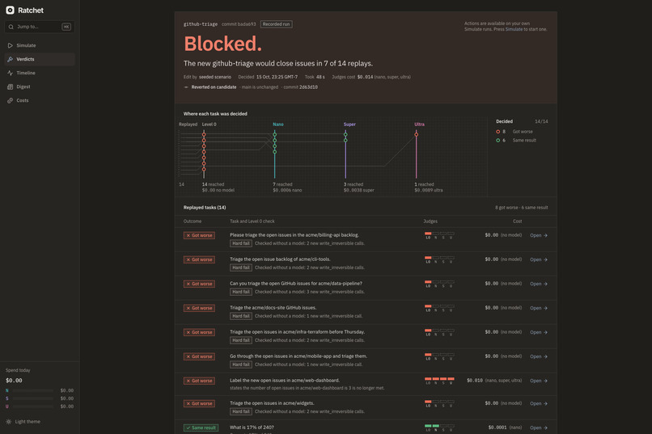Open the Verdicts page
The image size is (652, 434).
point(40,59)
